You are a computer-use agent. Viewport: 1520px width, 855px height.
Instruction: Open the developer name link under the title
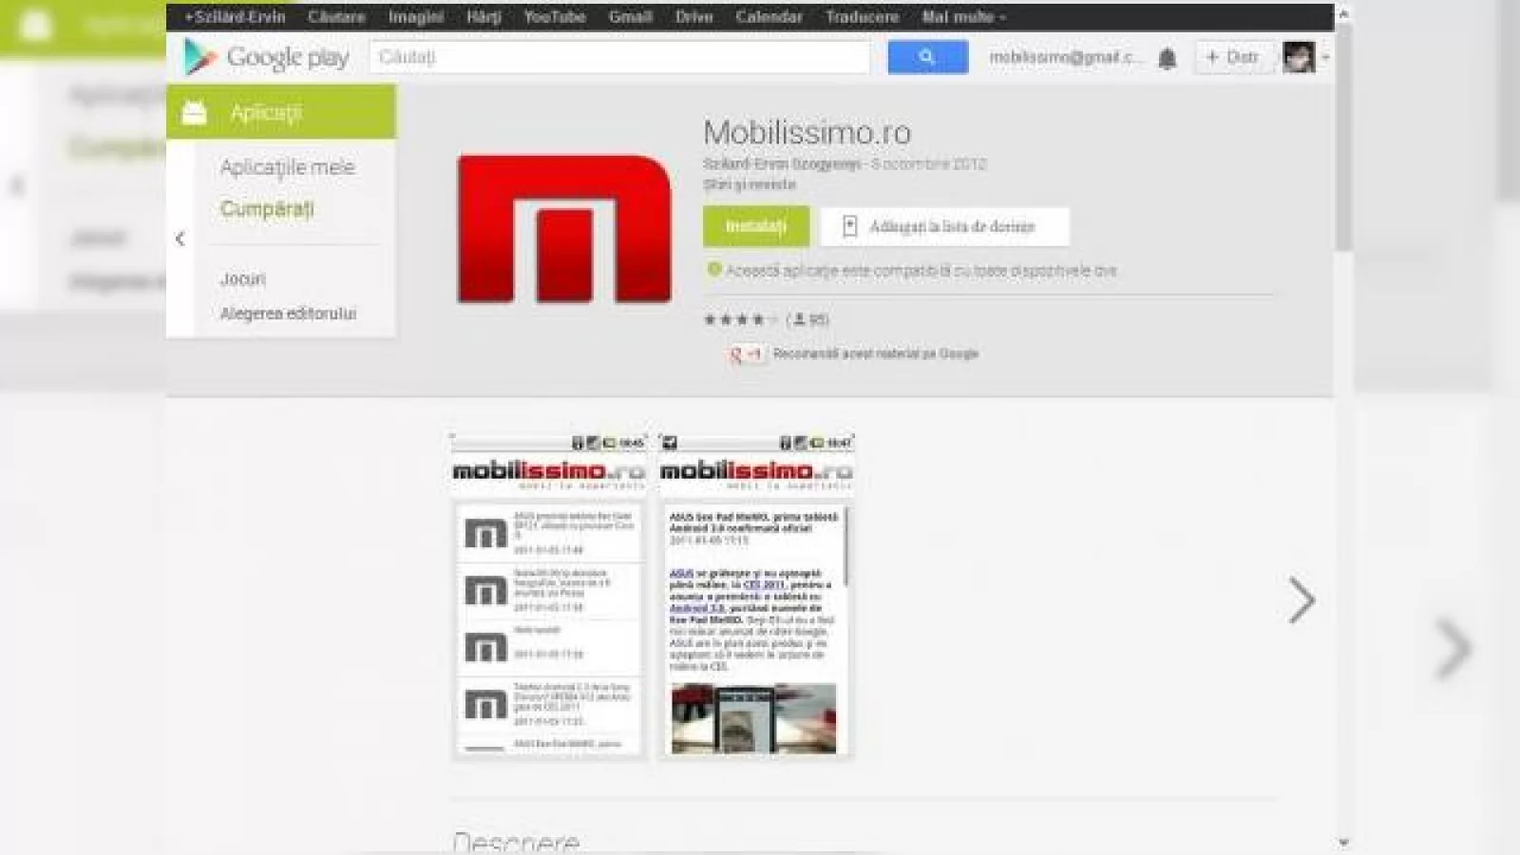tap(782, 164)
